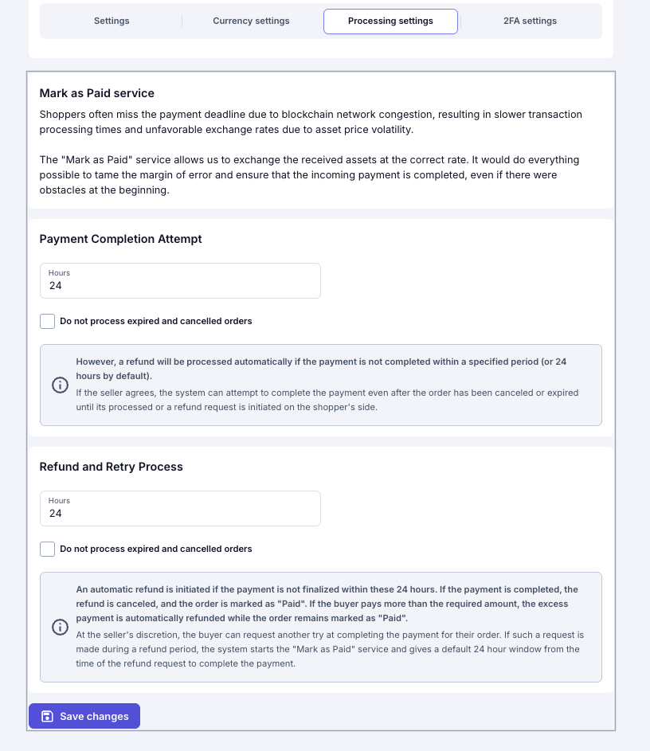Click the info icon in Payment Completion notice
This screenshot has height=751, width=650.
coord(60,385)
